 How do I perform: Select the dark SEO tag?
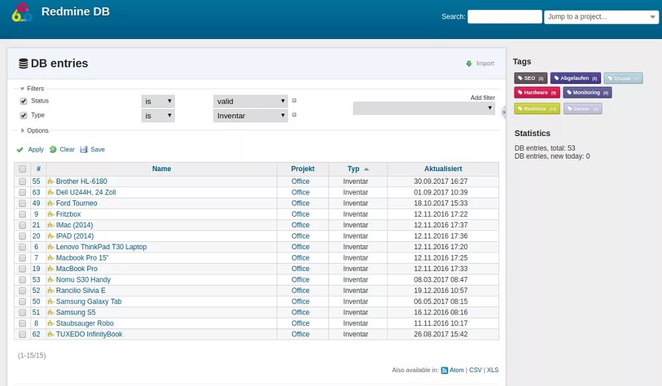(531, 78)
